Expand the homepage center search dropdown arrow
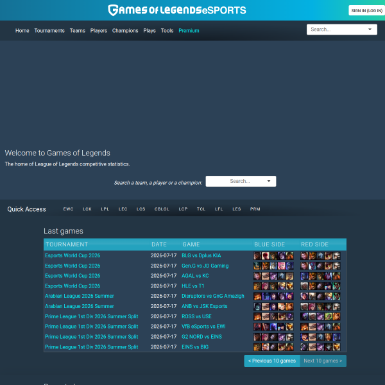This screenshot has width=385, height=385. (x=269, y=181)
